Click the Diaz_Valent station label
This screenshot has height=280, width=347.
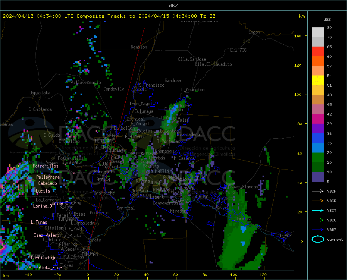coord(47,235)
